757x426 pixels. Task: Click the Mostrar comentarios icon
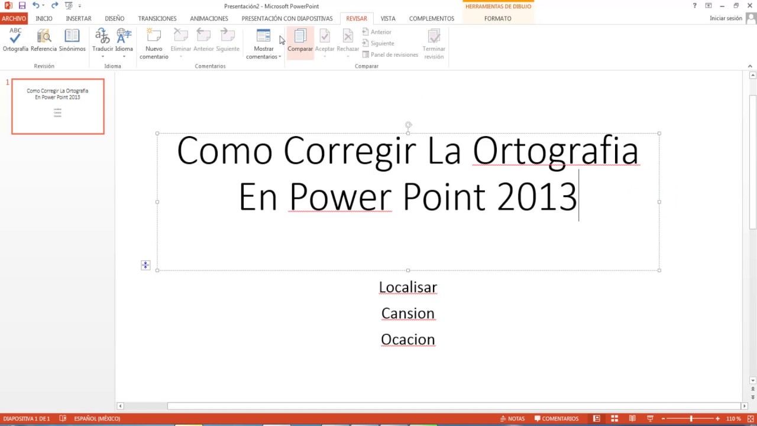coord(264,36)
